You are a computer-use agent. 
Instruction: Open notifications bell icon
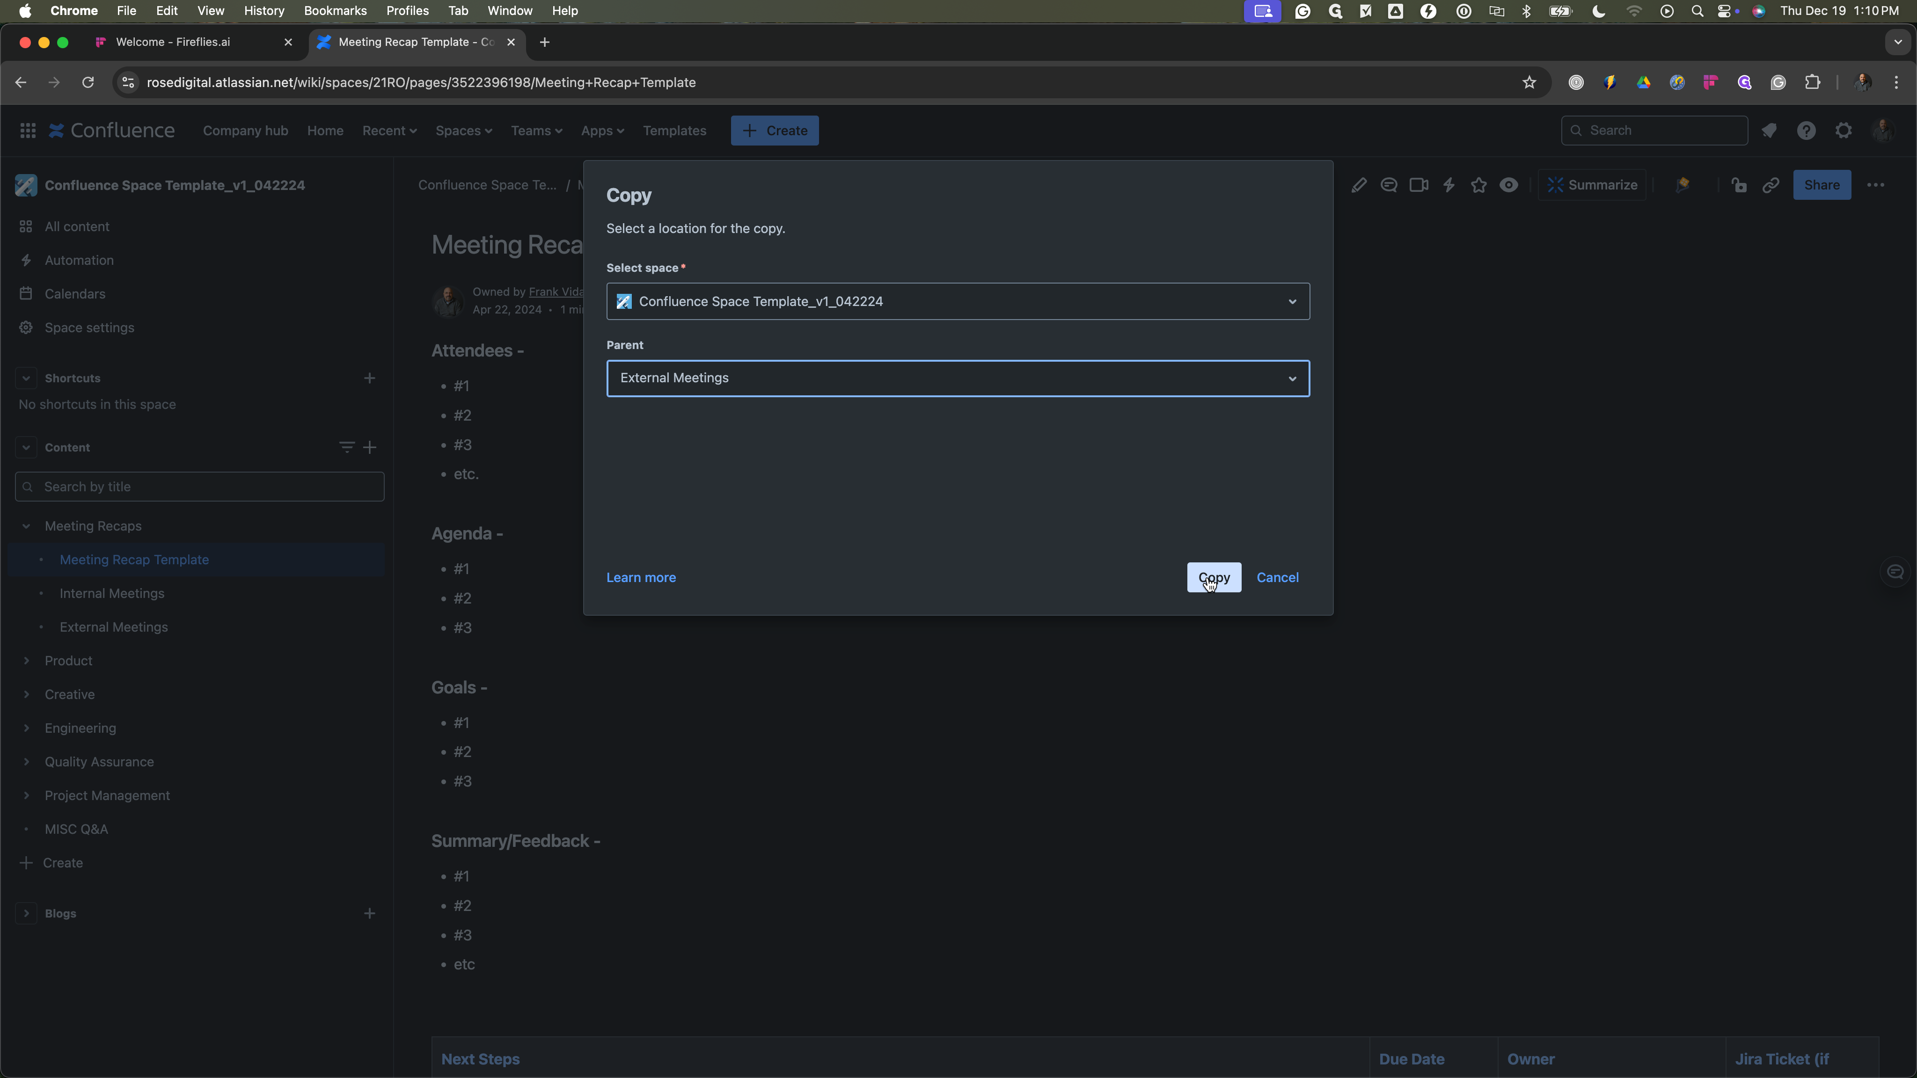pyautogui.click(x=1769, y=131)
